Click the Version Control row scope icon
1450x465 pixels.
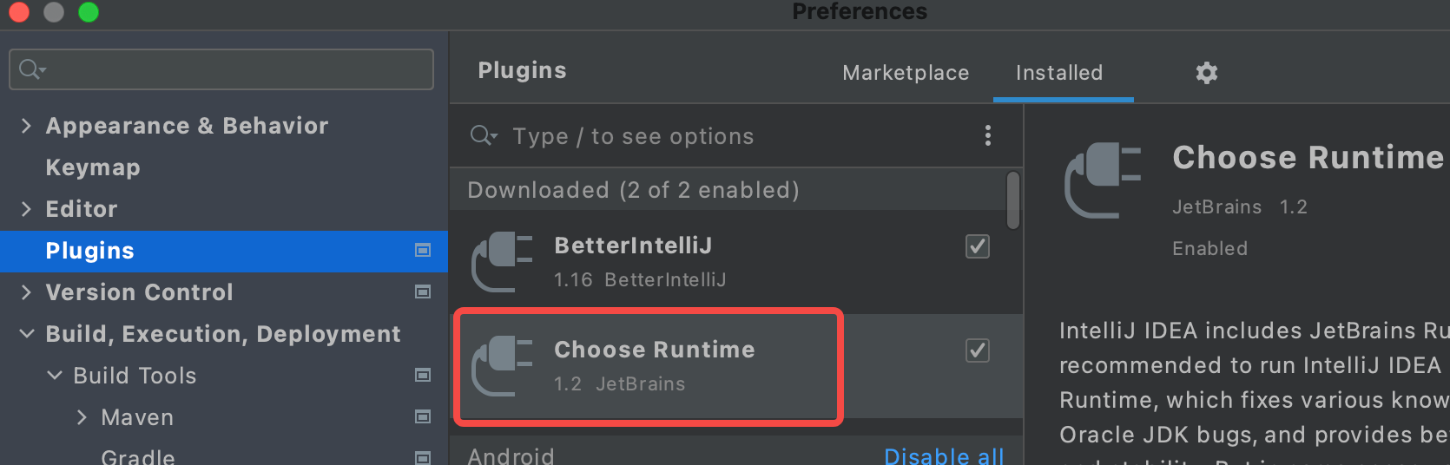tap(423, 292)
